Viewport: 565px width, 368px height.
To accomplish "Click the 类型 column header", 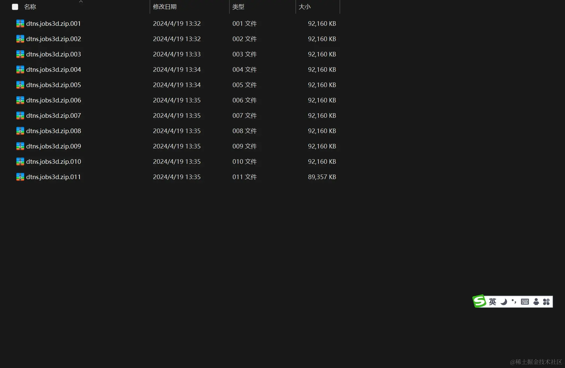I will tap(238, 7).
